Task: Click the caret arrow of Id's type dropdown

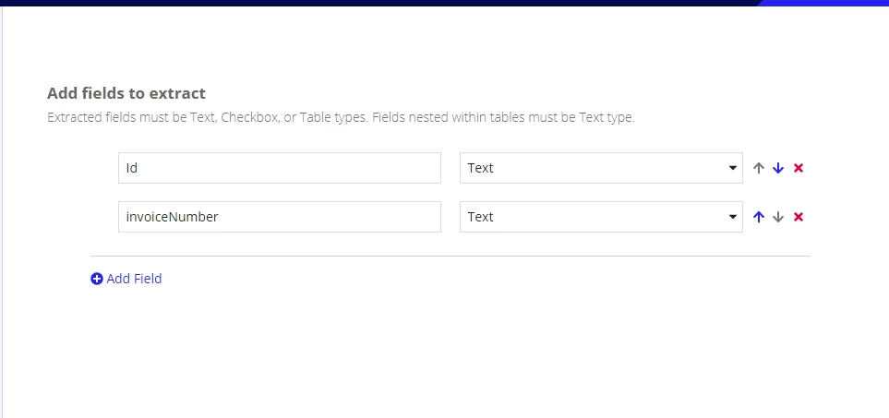Action: [x=732, y=168]
